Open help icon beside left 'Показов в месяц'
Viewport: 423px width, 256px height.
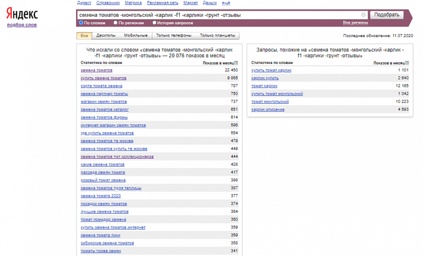[236, 63]
